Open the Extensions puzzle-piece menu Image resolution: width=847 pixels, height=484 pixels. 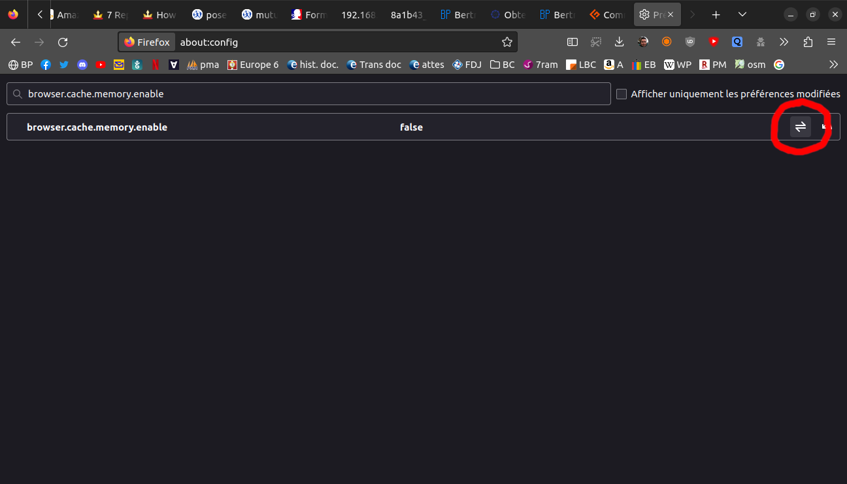click(x=808, y=42)
